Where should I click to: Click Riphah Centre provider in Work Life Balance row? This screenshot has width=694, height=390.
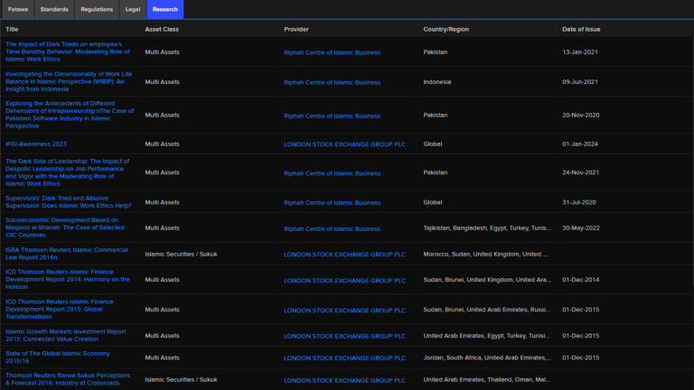coord(332,82)
